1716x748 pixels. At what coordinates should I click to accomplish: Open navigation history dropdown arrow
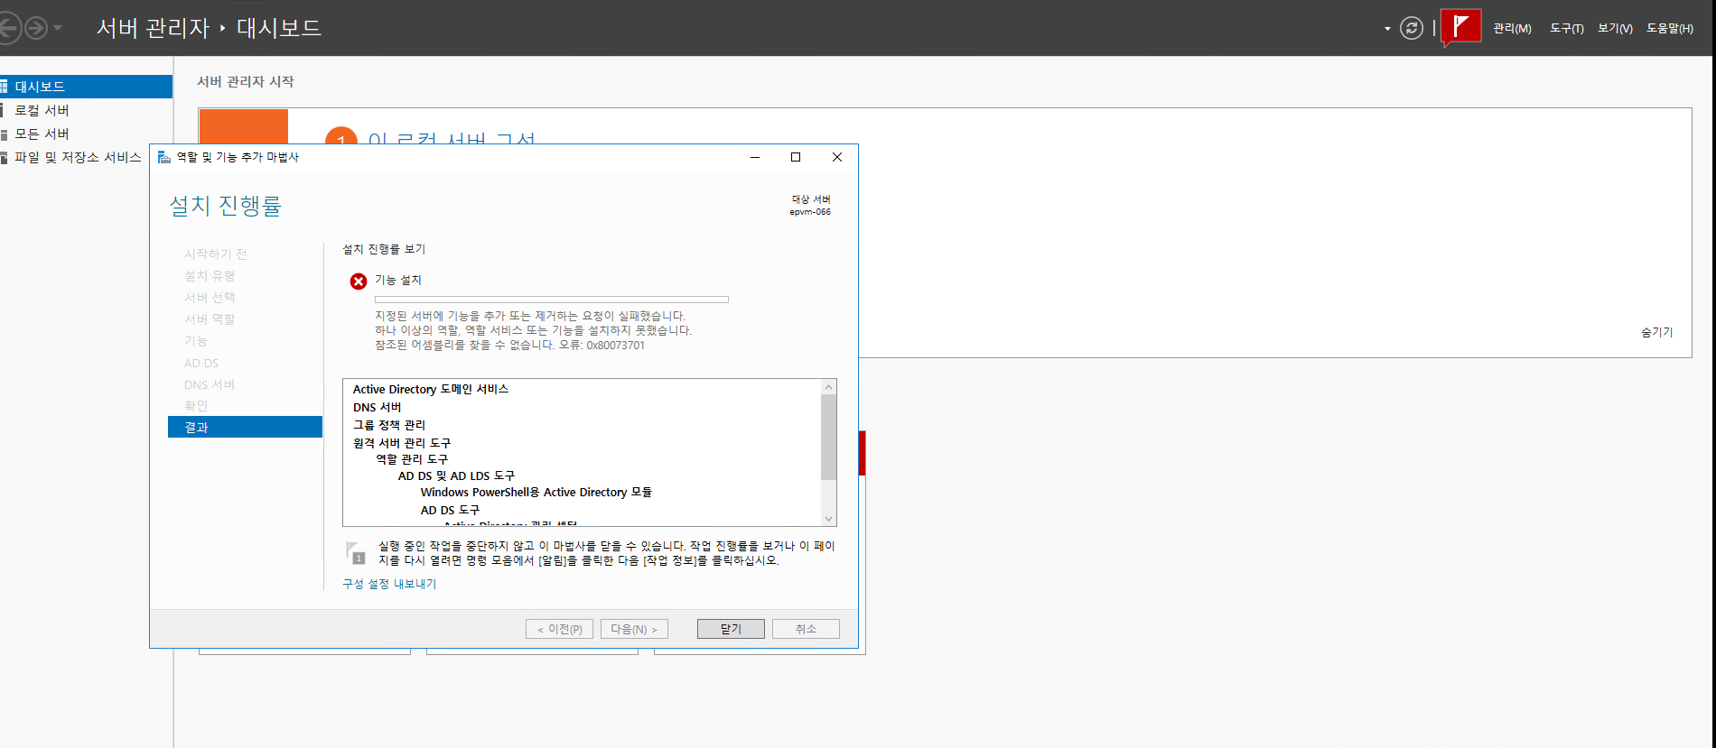[58, 28]
